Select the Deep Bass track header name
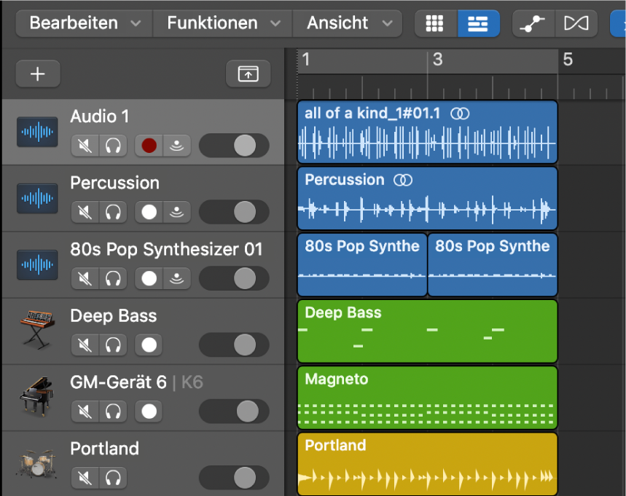Image resolution: width=626 pixels, height=496 pixels. 114,315
